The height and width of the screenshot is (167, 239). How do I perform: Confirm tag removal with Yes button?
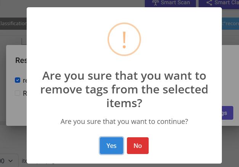(111, 146)
